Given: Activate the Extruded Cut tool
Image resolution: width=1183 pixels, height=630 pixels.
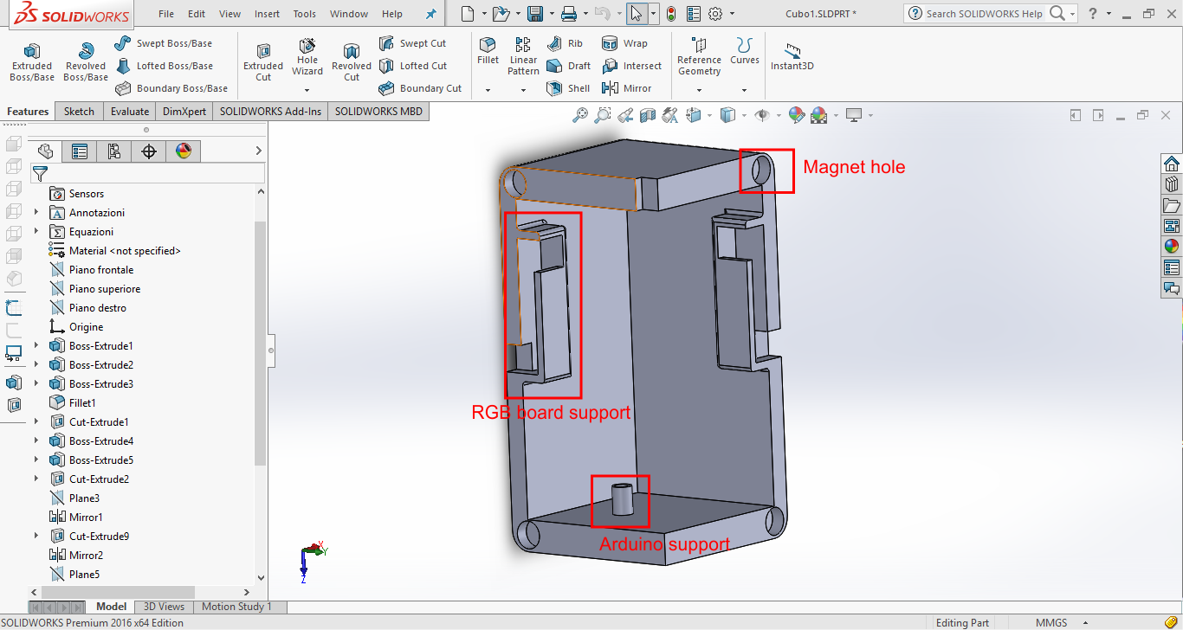Looking at the screenshot, I should tap(263, 62).
